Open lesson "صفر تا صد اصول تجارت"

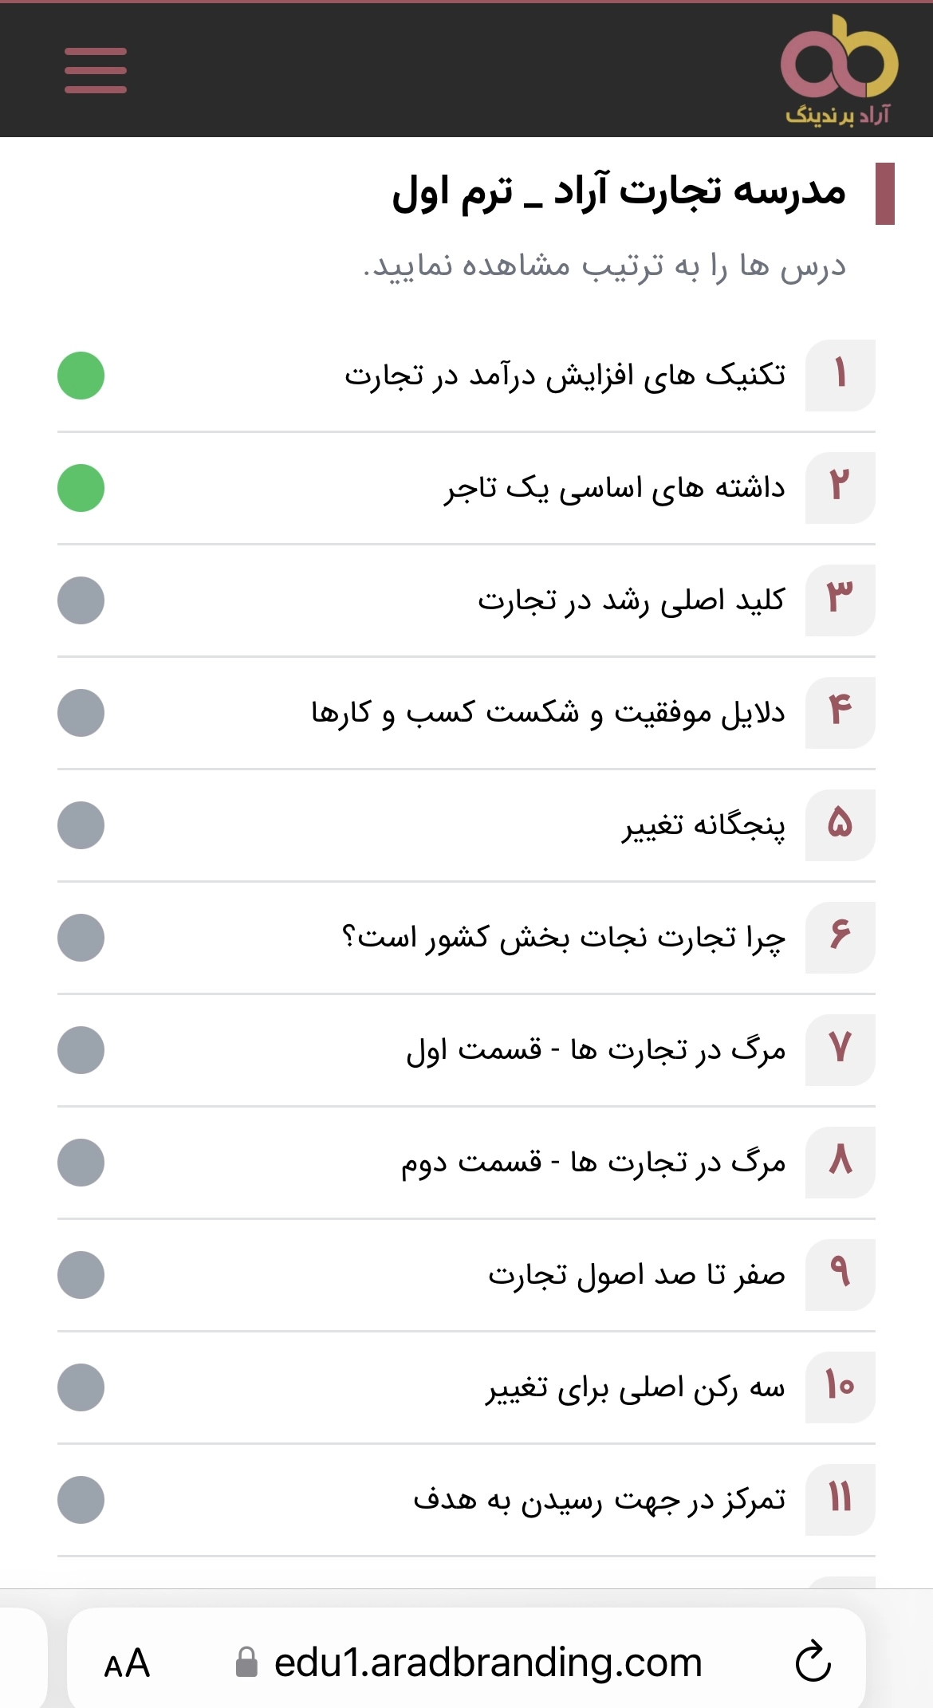coord(636,1275)
